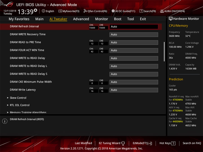
Task: Select DRAM WRITE Recovery Time label
Action: (x=28, y=34)
